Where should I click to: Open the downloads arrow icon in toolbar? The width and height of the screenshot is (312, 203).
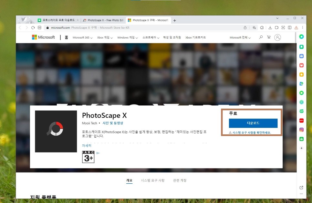[270, 28]
